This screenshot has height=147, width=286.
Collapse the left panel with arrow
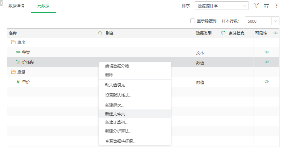point(1,3)
